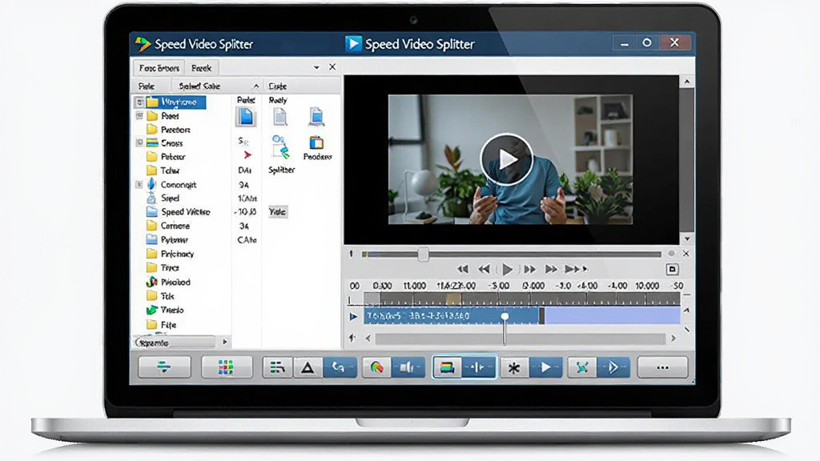Click the gray Yide button
The height and width of the screenshot is (461, 820).
[278, 211]
